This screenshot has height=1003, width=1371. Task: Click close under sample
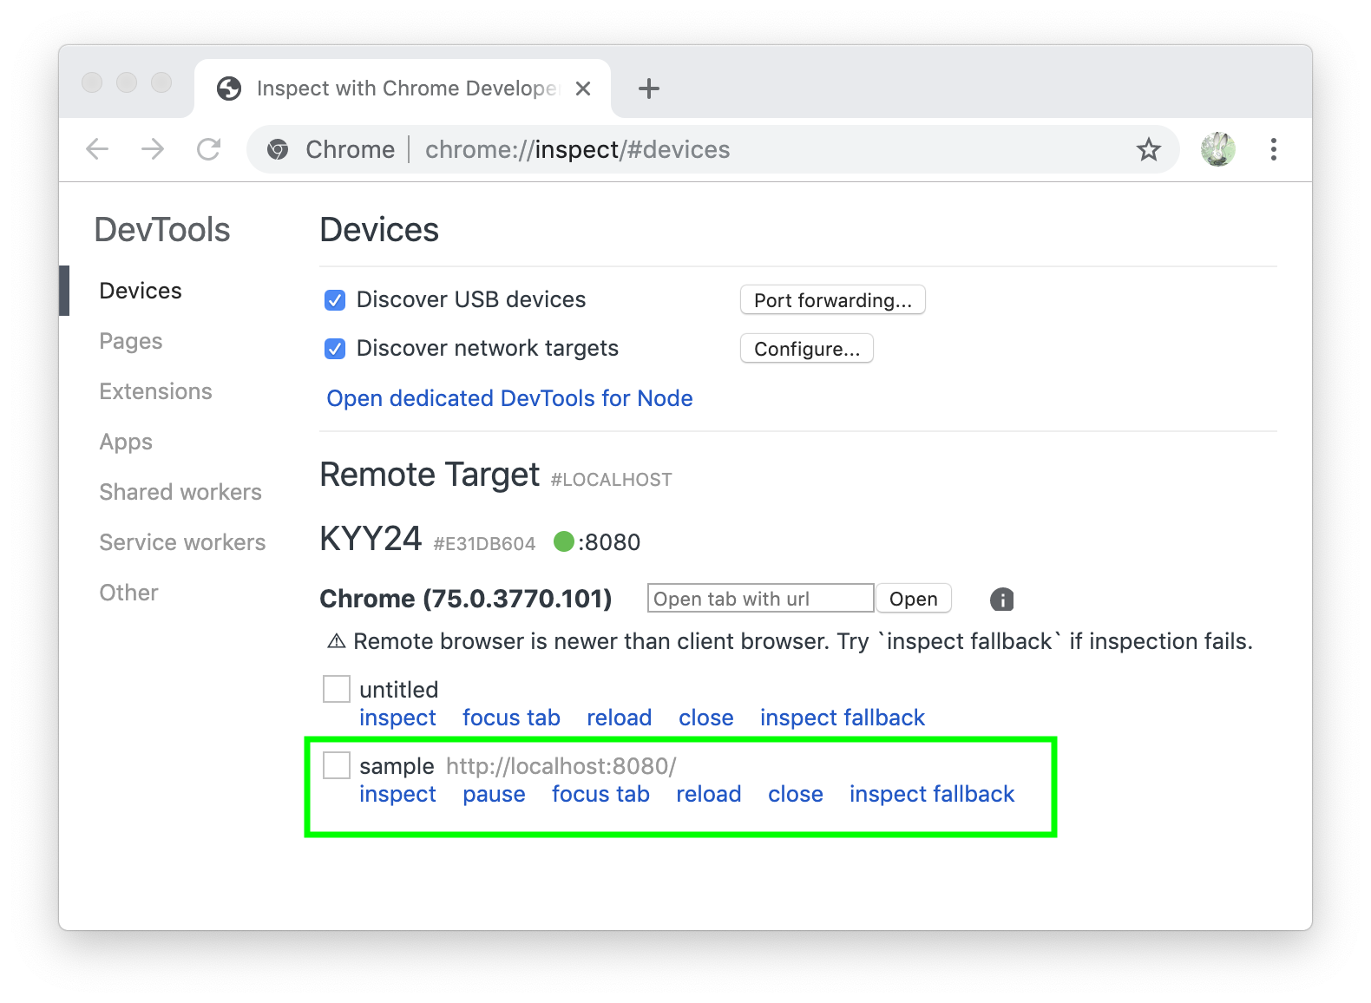(x=796, y=794)
